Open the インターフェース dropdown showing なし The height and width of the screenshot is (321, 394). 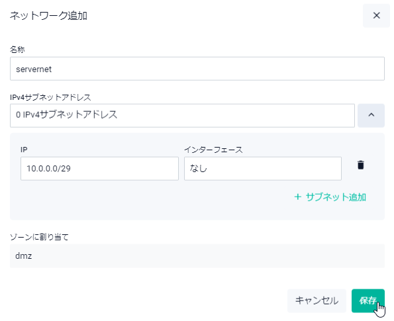[263, 169]
